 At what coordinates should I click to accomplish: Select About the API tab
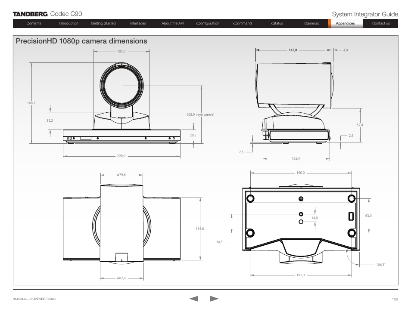[x=172, y=23]
